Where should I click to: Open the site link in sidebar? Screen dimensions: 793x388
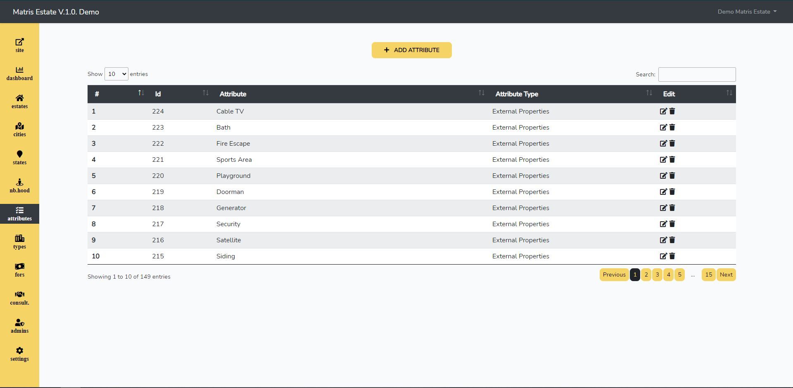point(19,45)
